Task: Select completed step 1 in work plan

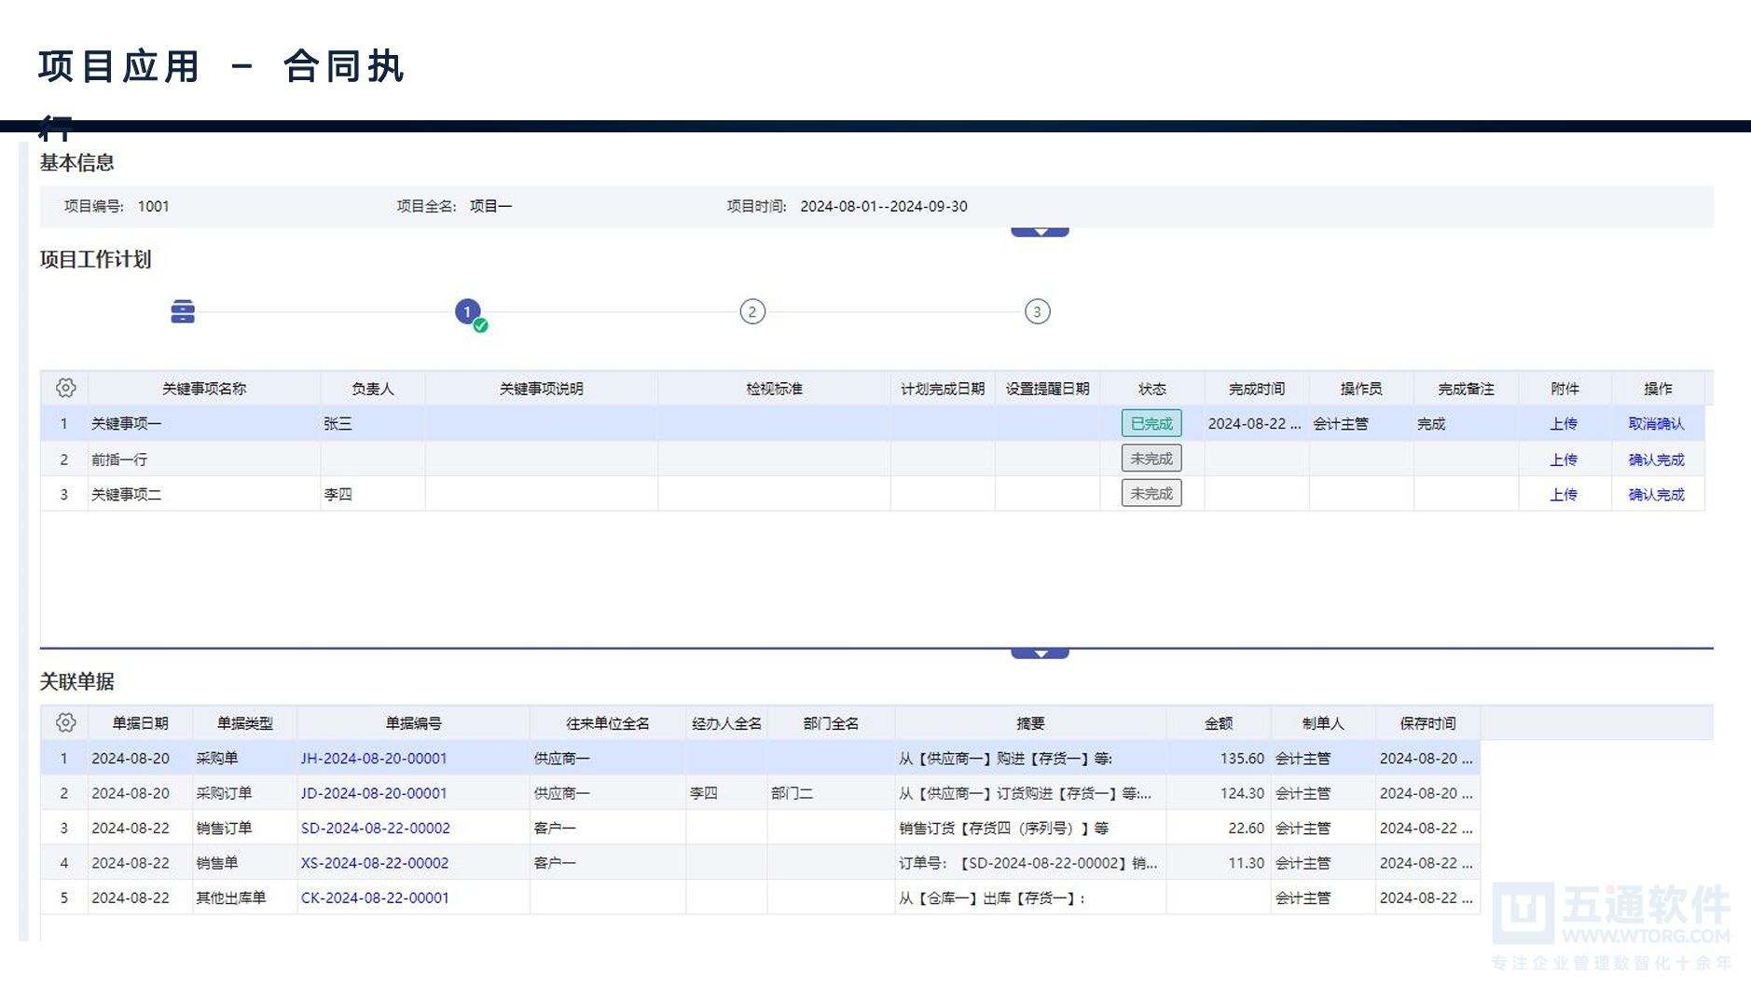Action: pos(469,312)
